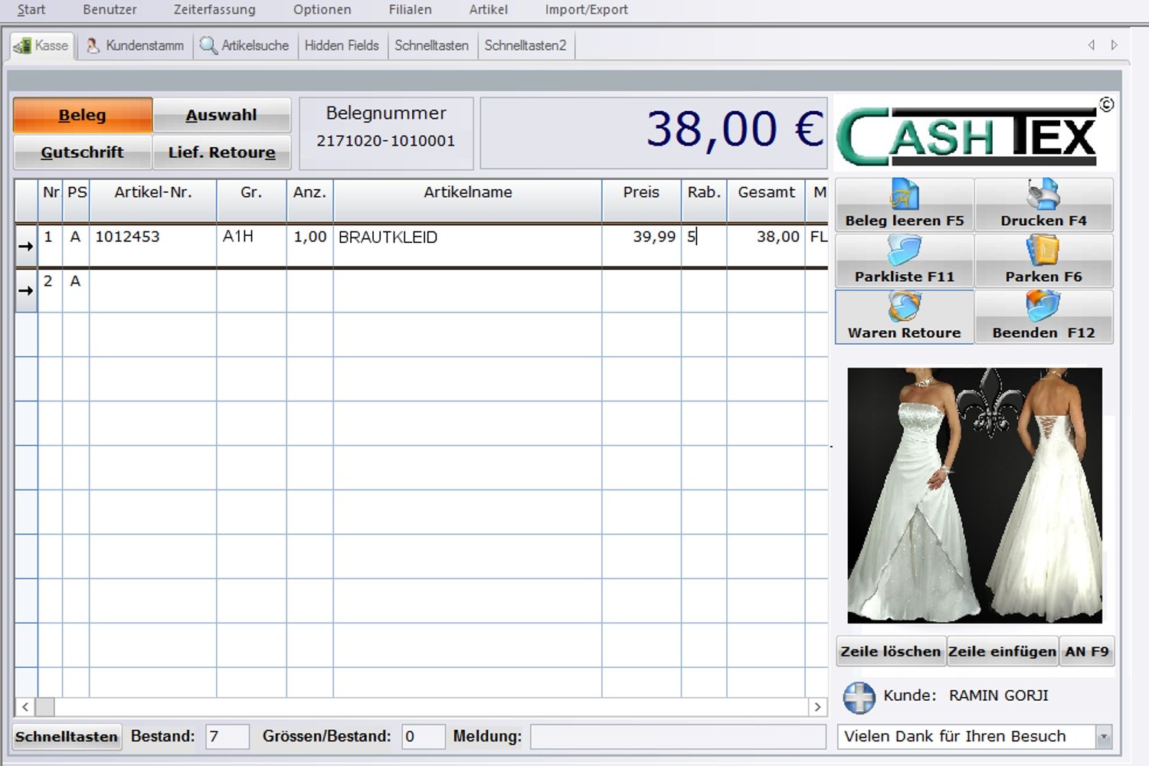Image resolution: width=1149 pixels, height=766 pixels.
Task: Click the blue plus icon beside Kunde
Action: pos(859,697)
